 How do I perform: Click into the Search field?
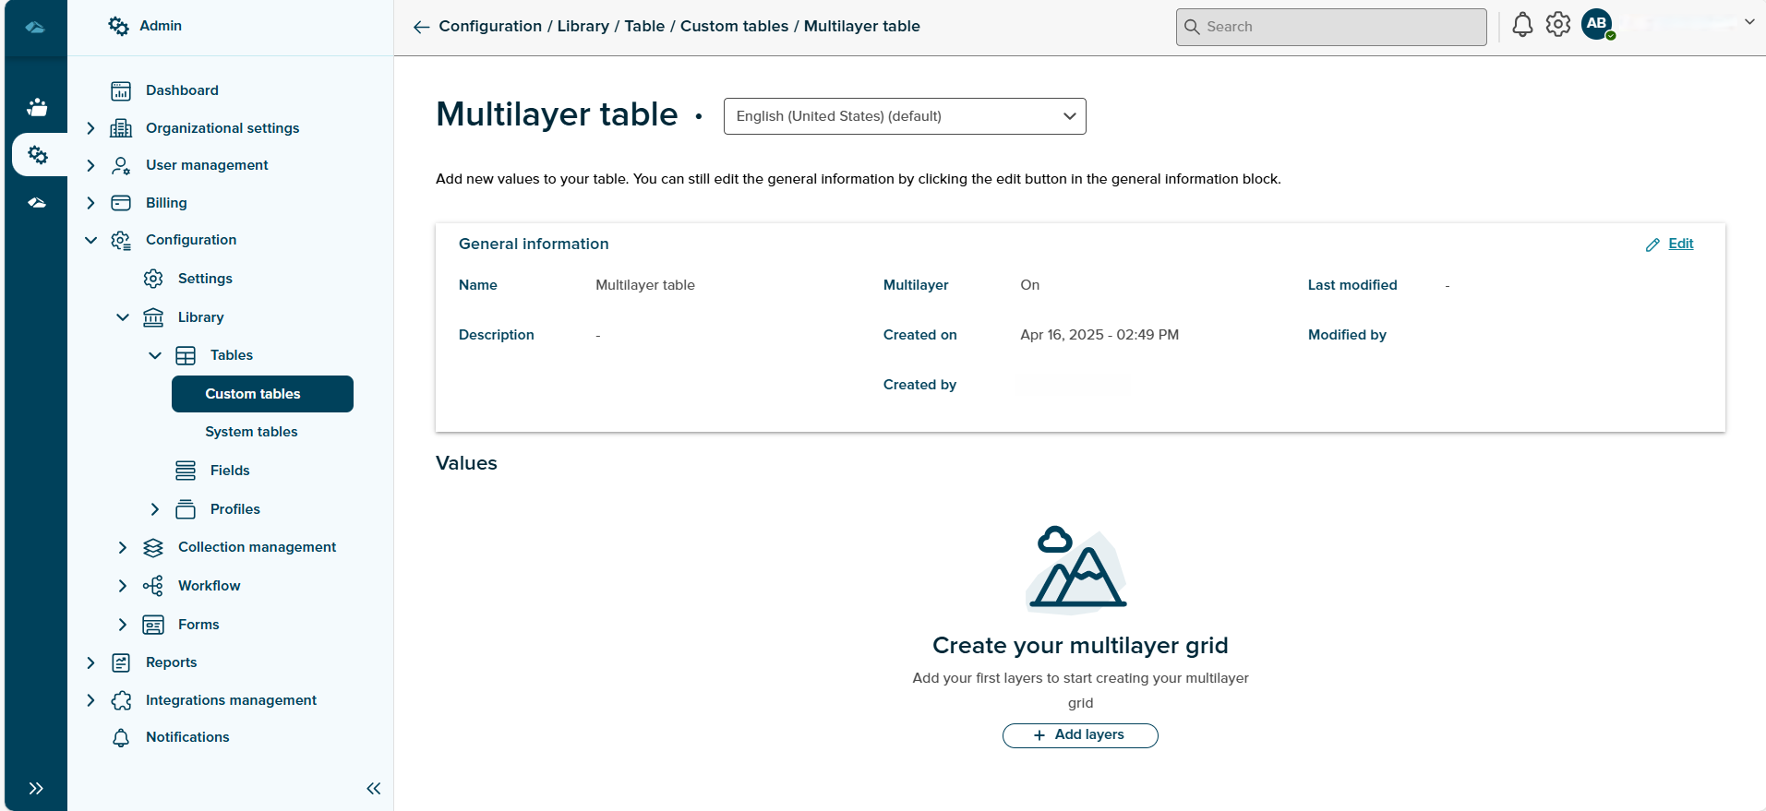[x=1331, y=27]
